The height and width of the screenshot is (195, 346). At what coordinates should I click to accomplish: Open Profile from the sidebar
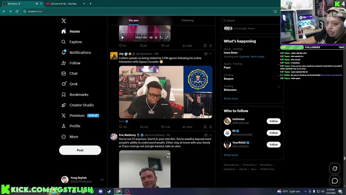coord(71,126)
